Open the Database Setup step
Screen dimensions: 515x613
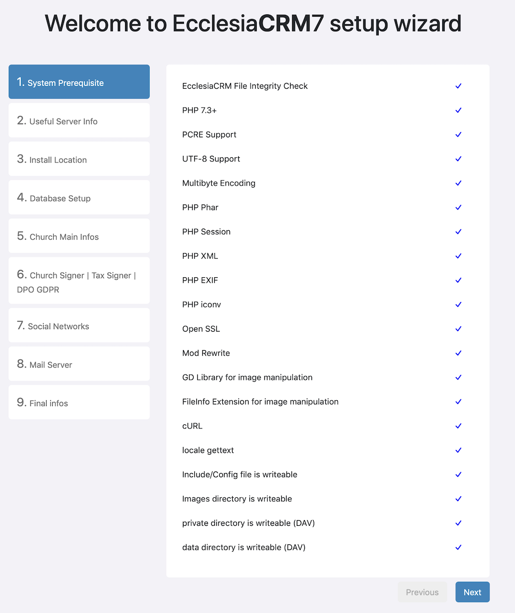pyautogui.click(x=79, y=197)
